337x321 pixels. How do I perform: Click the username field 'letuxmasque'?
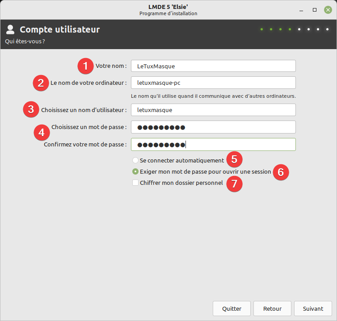click(x=213, y=110)
